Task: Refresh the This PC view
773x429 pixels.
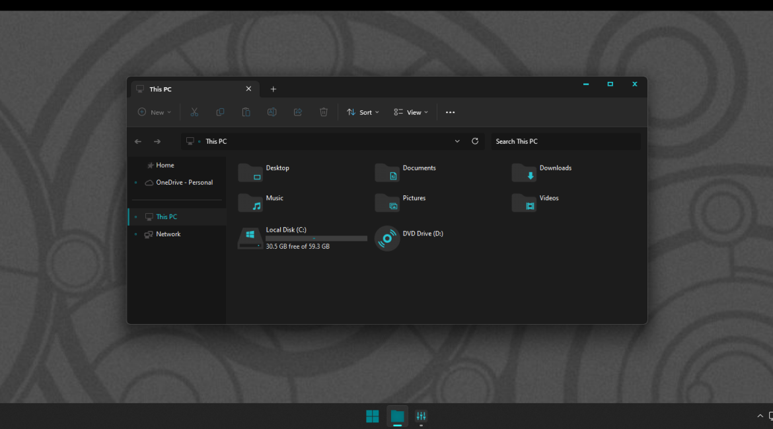Action: [475, 141]
